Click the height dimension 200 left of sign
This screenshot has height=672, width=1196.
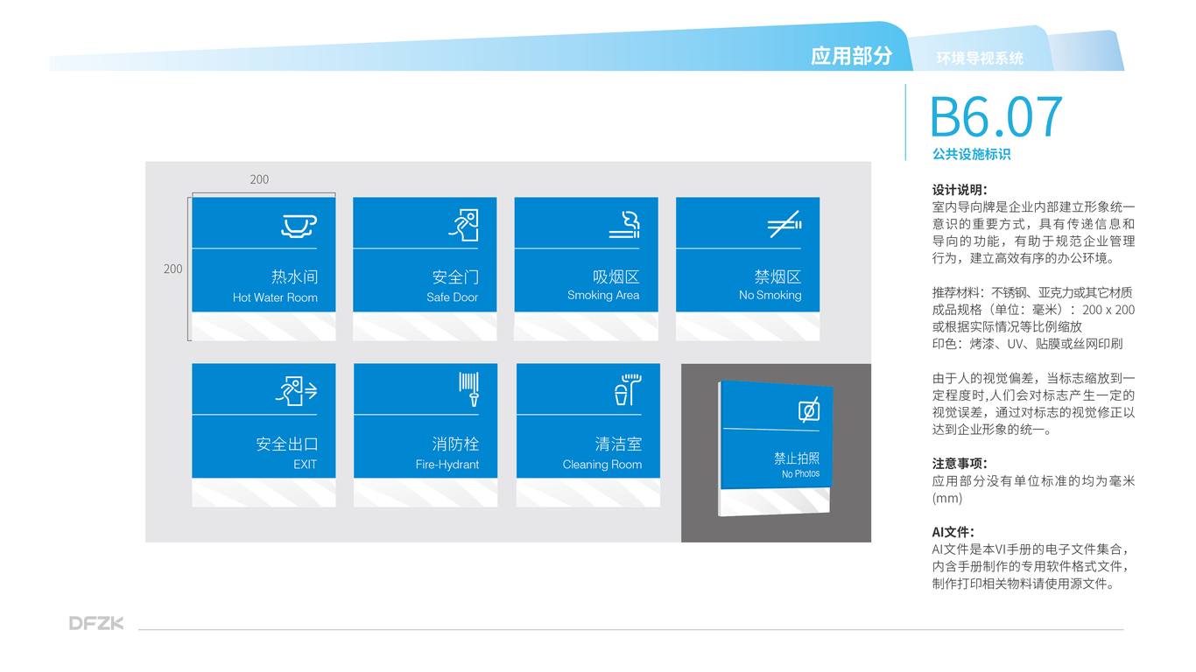173,269
